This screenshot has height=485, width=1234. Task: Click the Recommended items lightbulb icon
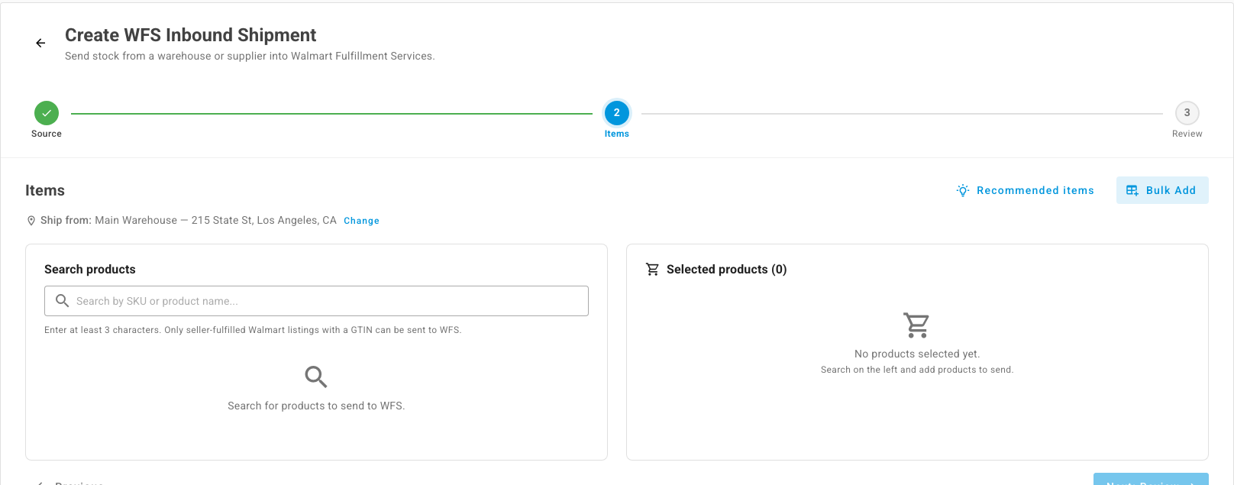coord(963,190)
